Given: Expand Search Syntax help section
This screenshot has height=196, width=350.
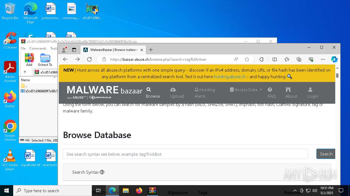Looking at the screenshot, I should pyautogui.click(x=88, y=172).
